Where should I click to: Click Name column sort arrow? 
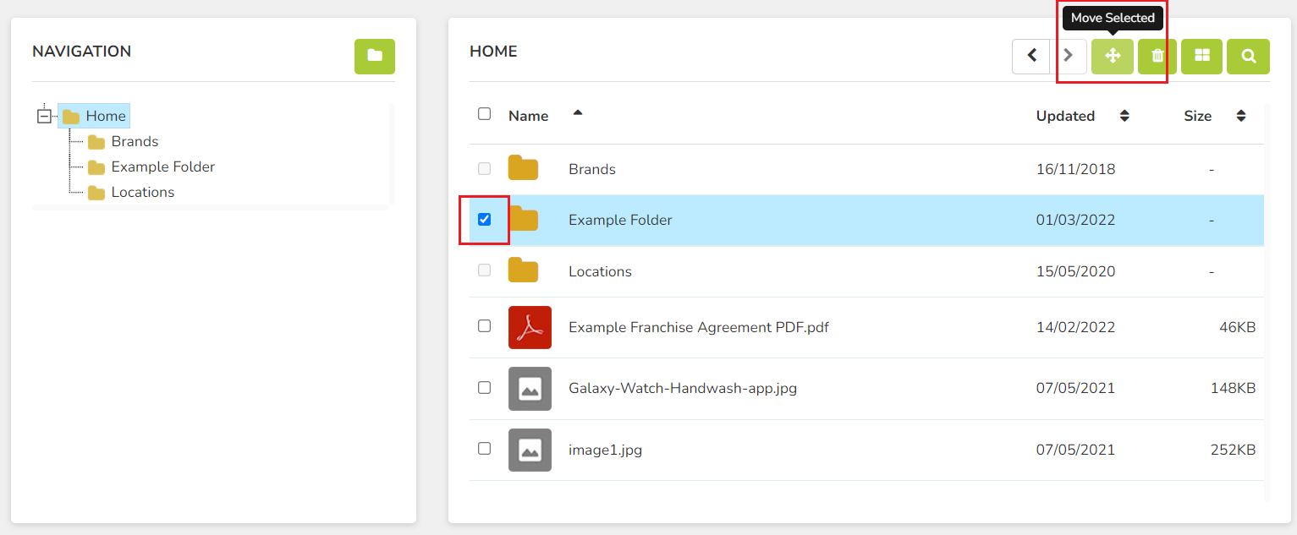(578, 112)
